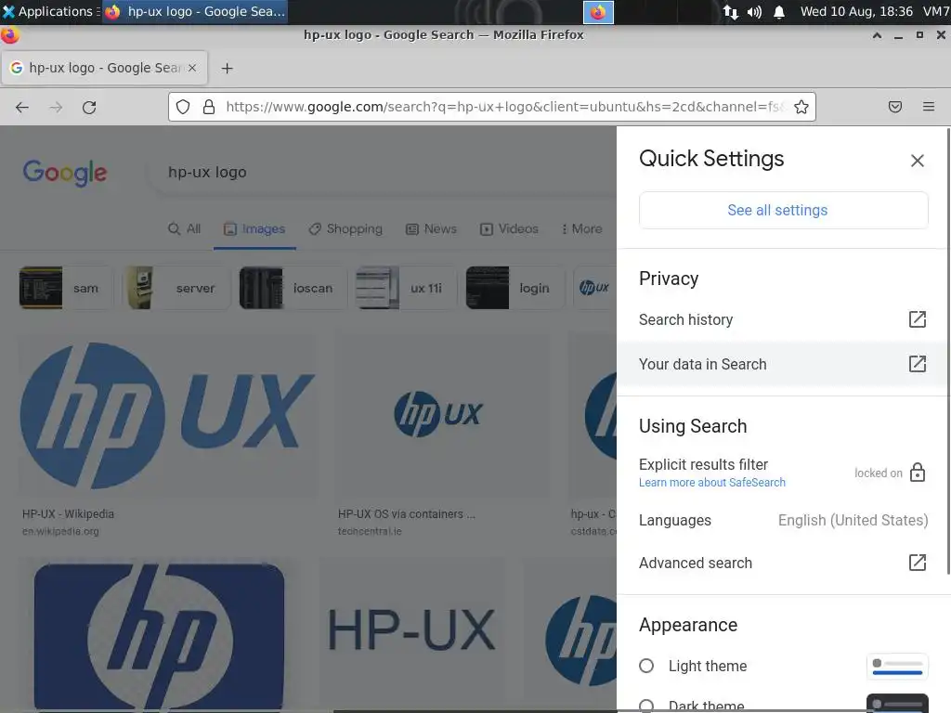Click the Your data in Search text
The width and height of the screenshot is (951, 713).
(x=702, y=364)
